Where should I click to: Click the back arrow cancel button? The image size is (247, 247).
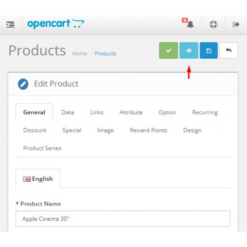pyautogui.click(x=229, y=50)
